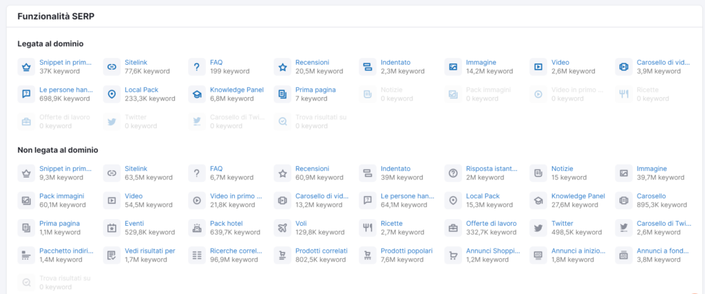Click the graduation cap icon for Knowledge Panel under Non legata al dominio
This screenshot has height=294, width=705.
click(538, 200)
